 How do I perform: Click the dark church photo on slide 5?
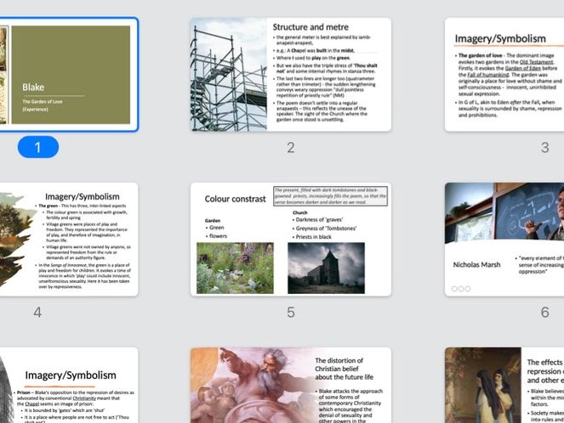click(x=326, y=268)
